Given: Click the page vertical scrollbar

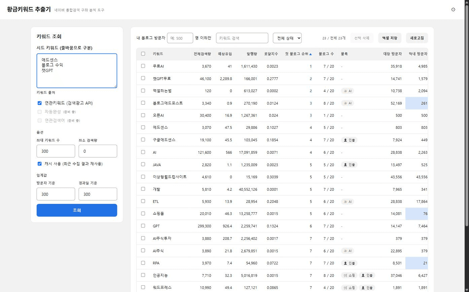Looking at the screenshot, I should click(466, 116).
